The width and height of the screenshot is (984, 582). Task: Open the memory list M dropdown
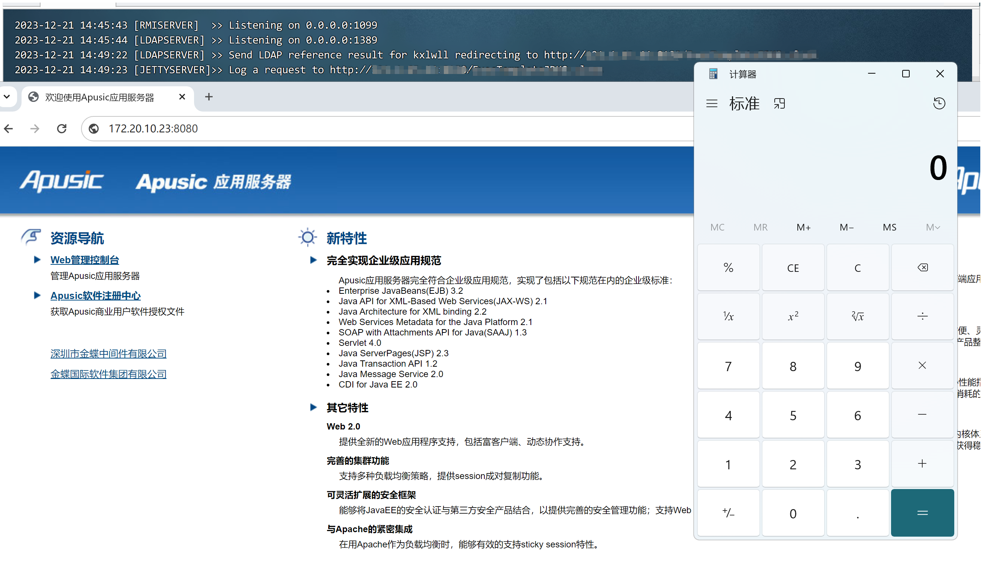point(932,227)
